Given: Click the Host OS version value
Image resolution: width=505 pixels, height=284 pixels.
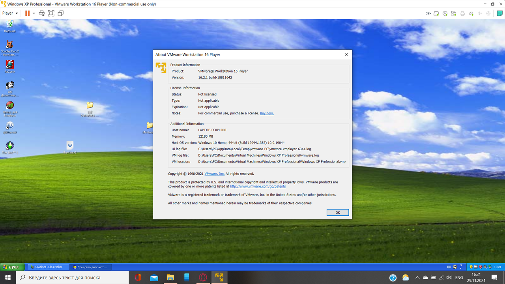Looking at the screenshot, I should pyautogui.click(x=241, y=143).
